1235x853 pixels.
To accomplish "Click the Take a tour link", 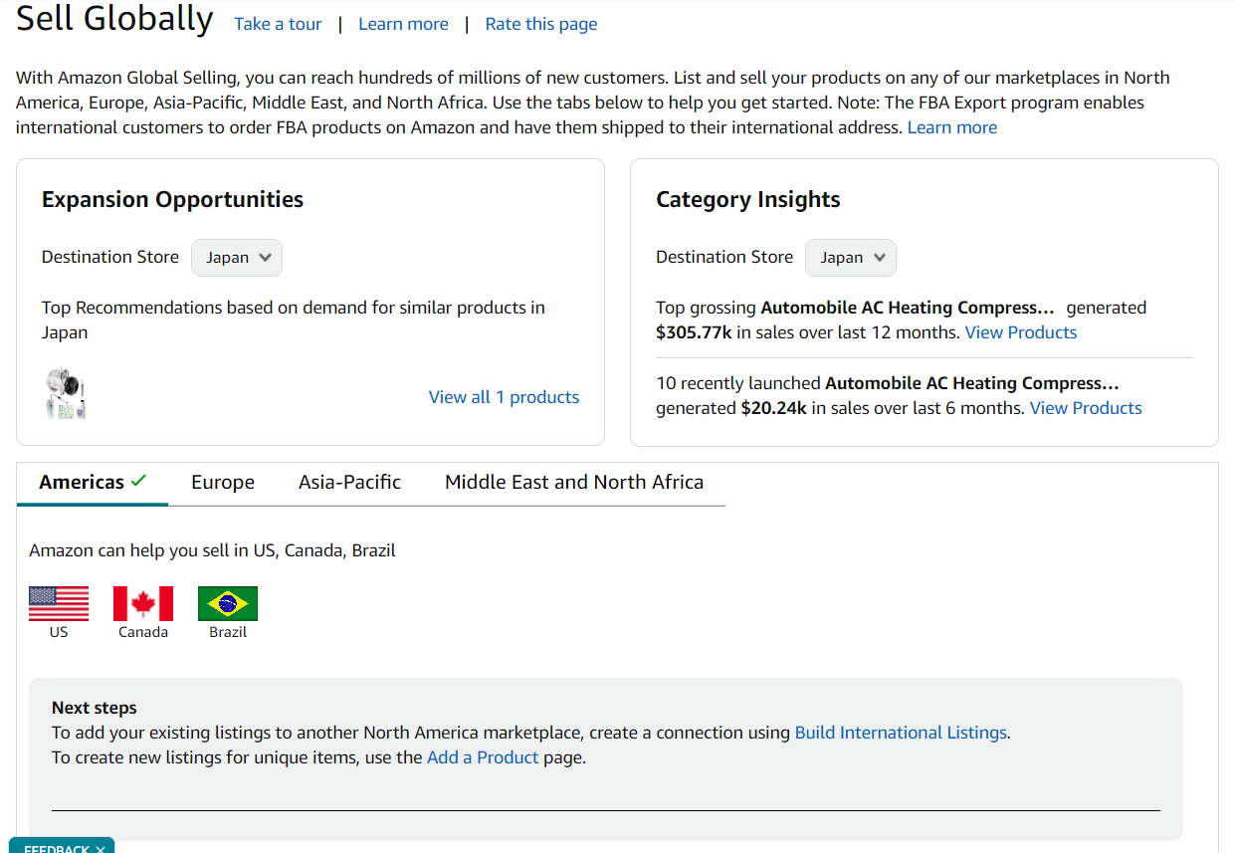I will pyautogui.click(x=278, y=24).
